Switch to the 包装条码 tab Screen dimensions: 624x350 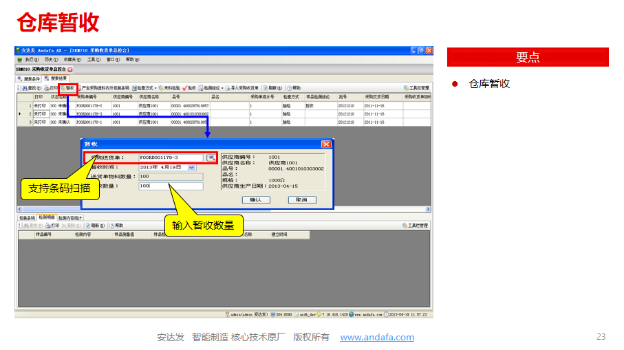click(x=27, y=217)
